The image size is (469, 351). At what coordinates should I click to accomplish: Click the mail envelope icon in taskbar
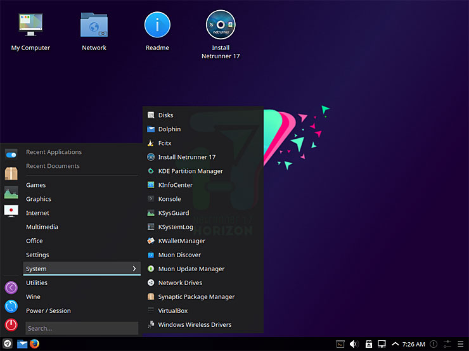coord(22,344)
